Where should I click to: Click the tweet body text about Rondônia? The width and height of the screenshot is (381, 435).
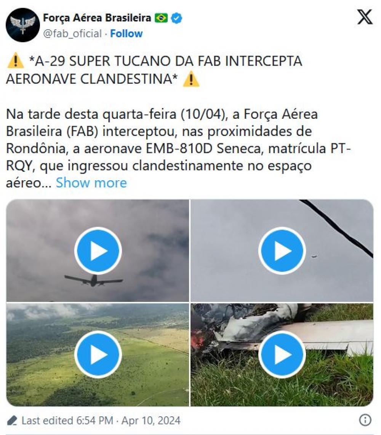tap(178, 148)
